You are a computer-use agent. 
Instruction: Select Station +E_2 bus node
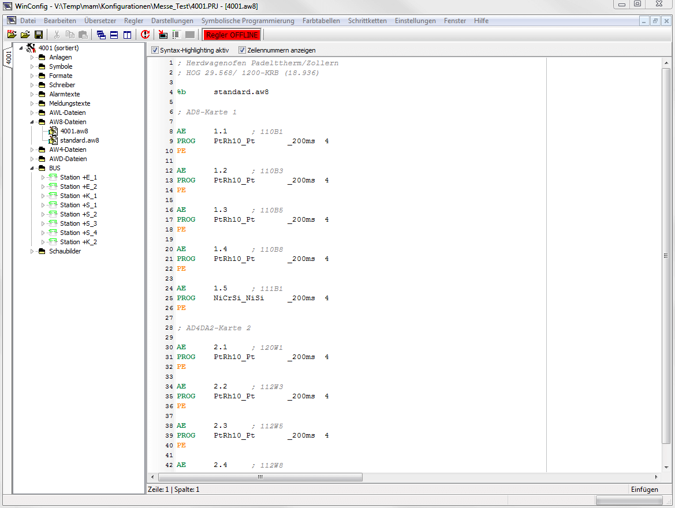coord(79,186)
